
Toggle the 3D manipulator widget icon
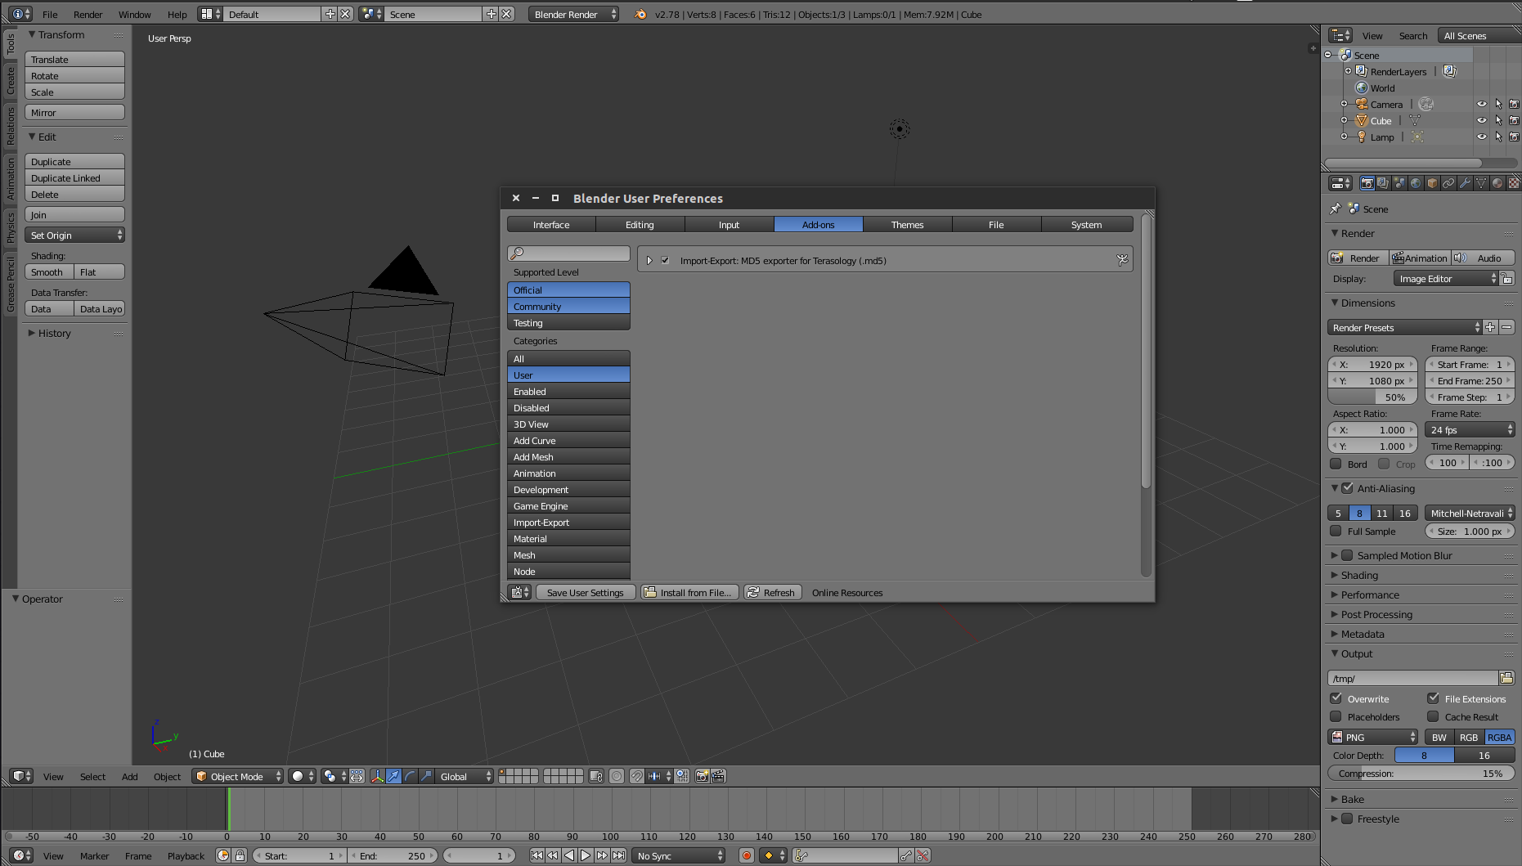377,776
